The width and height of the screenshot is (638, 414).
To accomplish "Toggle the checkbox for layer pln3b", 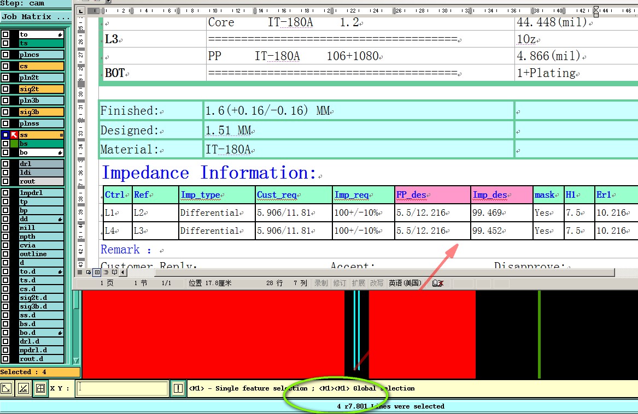I will coord(5,100).
